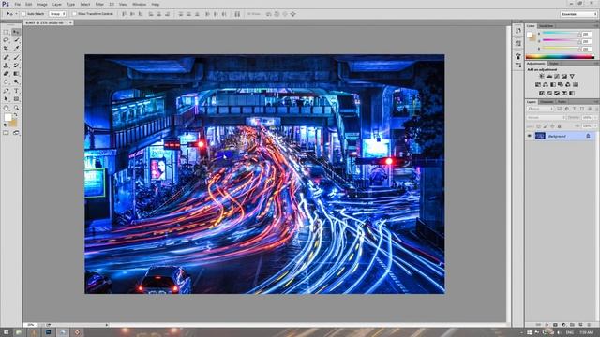Switch to the Channels tab
The width and height of the screenshot is (600, 337).
click(x=547, y=102)
